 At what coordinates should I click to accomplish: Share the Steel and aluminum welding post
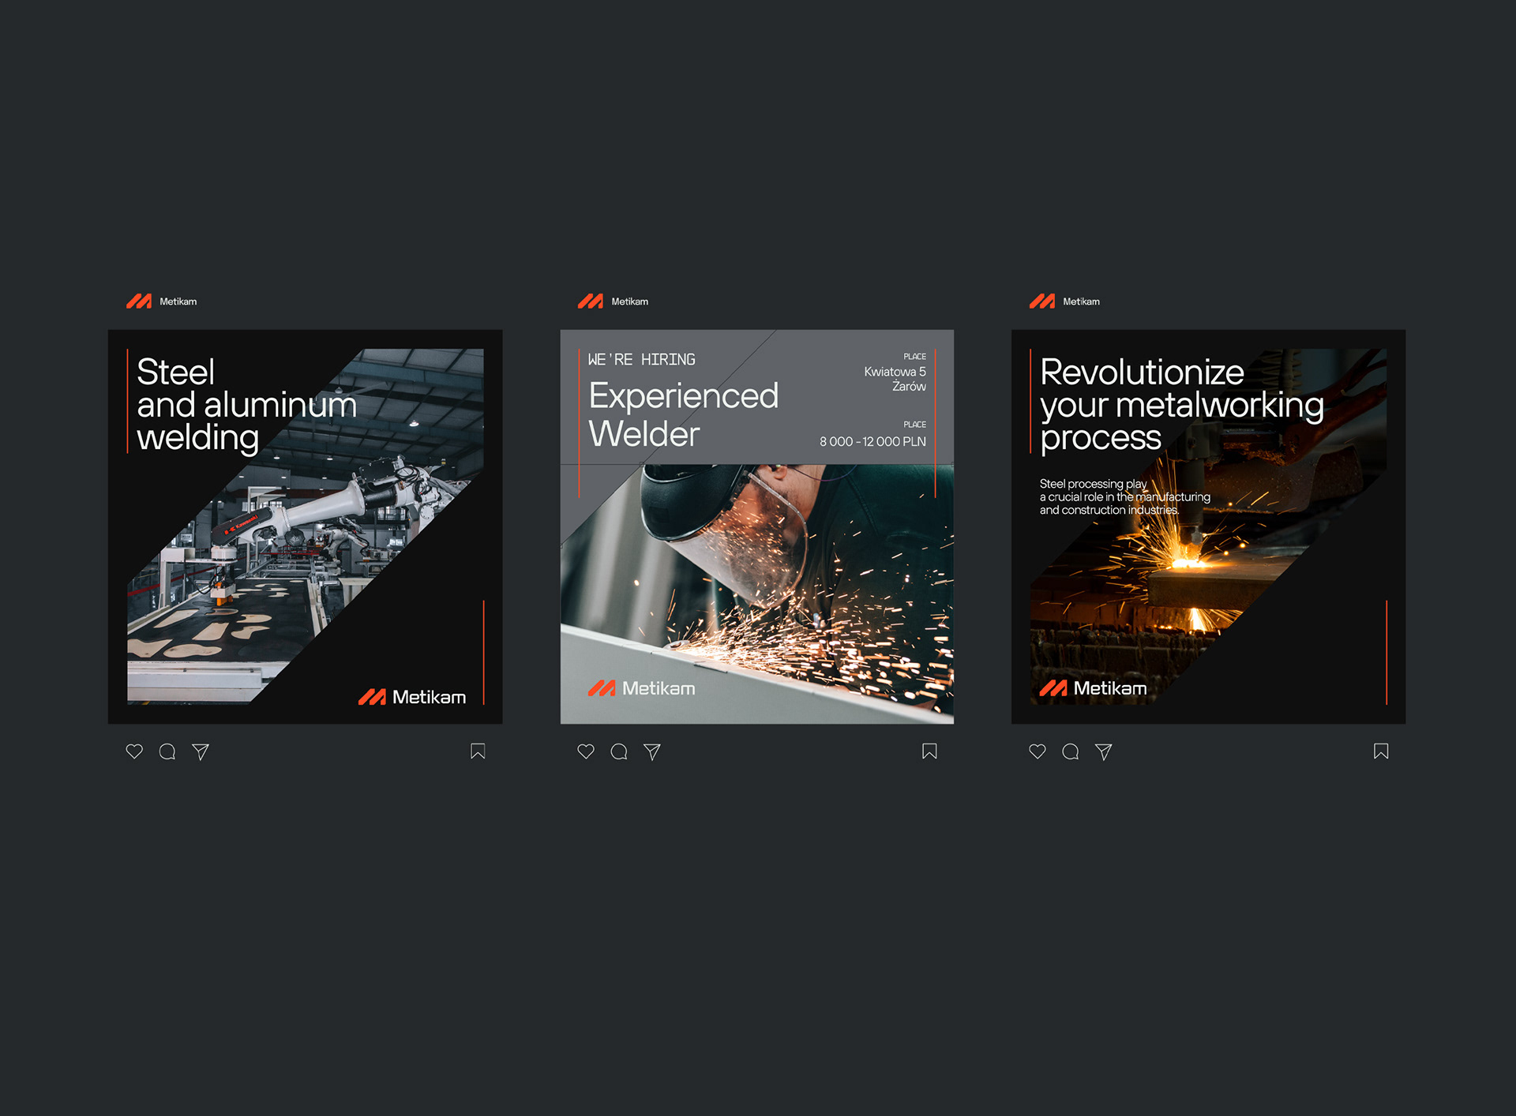[x=201, y=751]
